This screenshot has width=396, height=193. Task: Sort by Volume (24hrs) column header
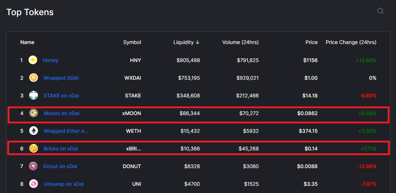pyautogui.click(x=240, y=42)
